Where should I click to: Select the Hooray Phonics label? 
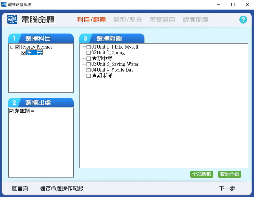pyautogui.click(x=37, y=47)
